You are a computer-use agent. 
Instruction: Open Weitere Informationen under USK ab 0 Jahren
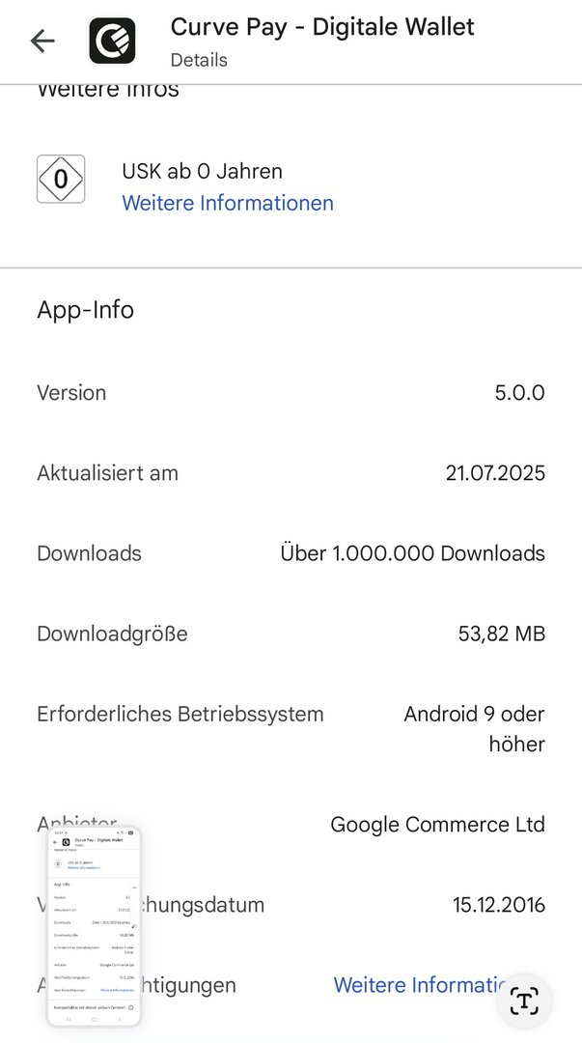pyautogui.click(x=228, y=203)
